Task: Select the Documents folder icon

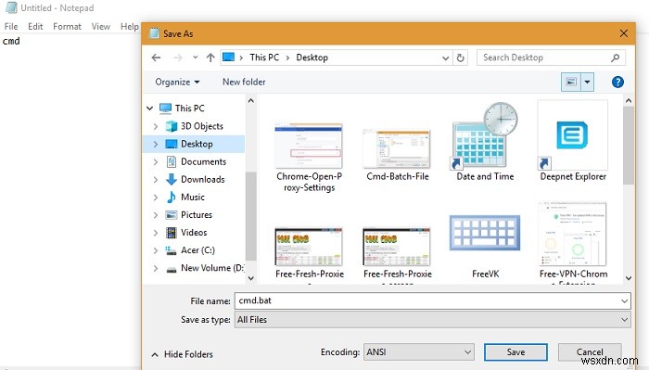Action: 171,162
